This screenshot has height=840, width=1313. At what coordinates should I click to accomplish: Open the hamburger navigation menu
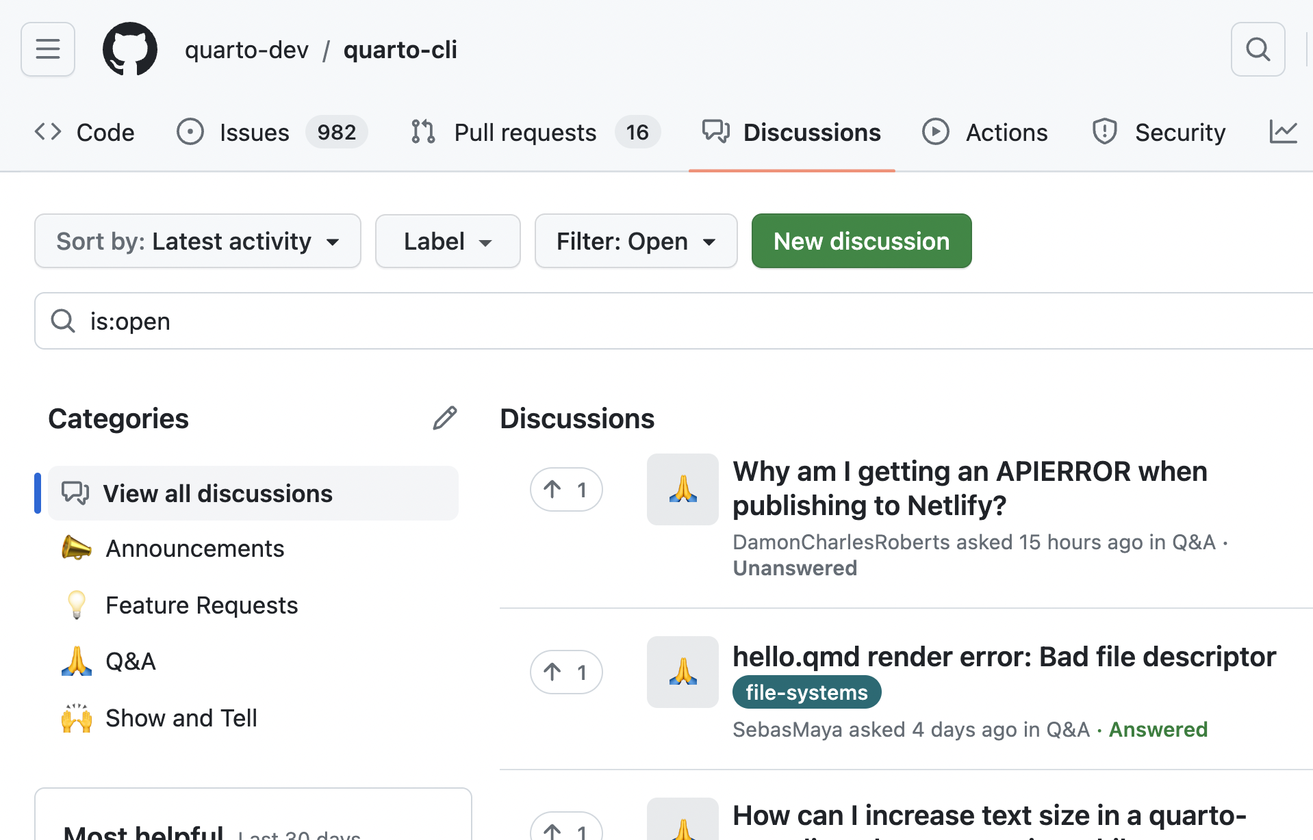coord(48,49)
